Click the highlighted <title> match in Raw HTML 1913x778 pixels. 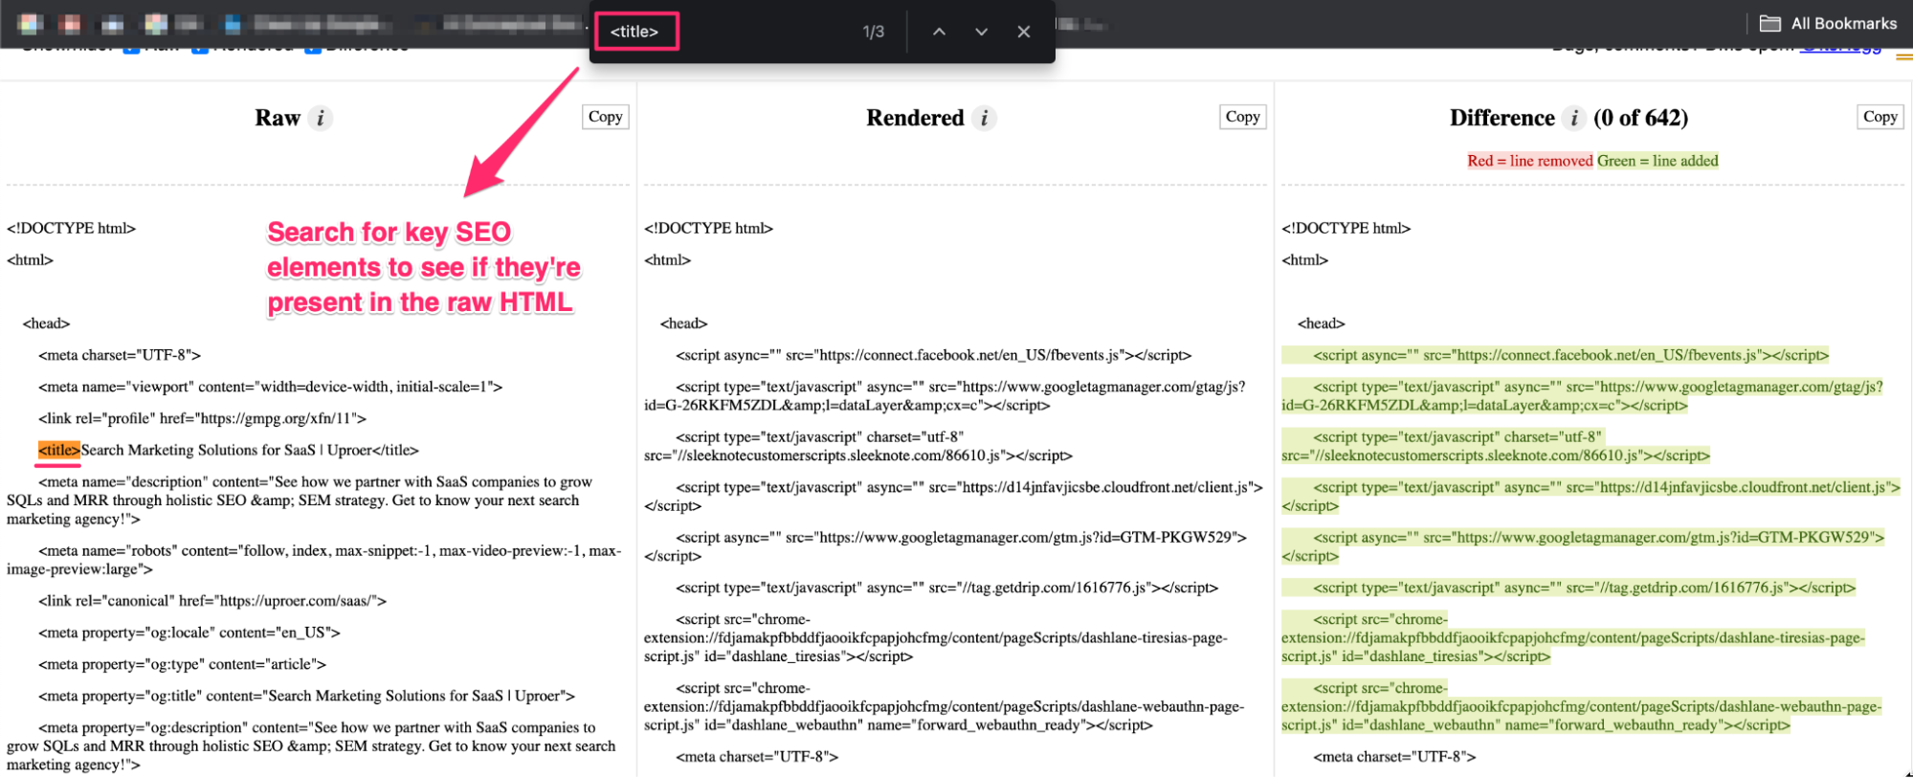(x=58, y=450)
